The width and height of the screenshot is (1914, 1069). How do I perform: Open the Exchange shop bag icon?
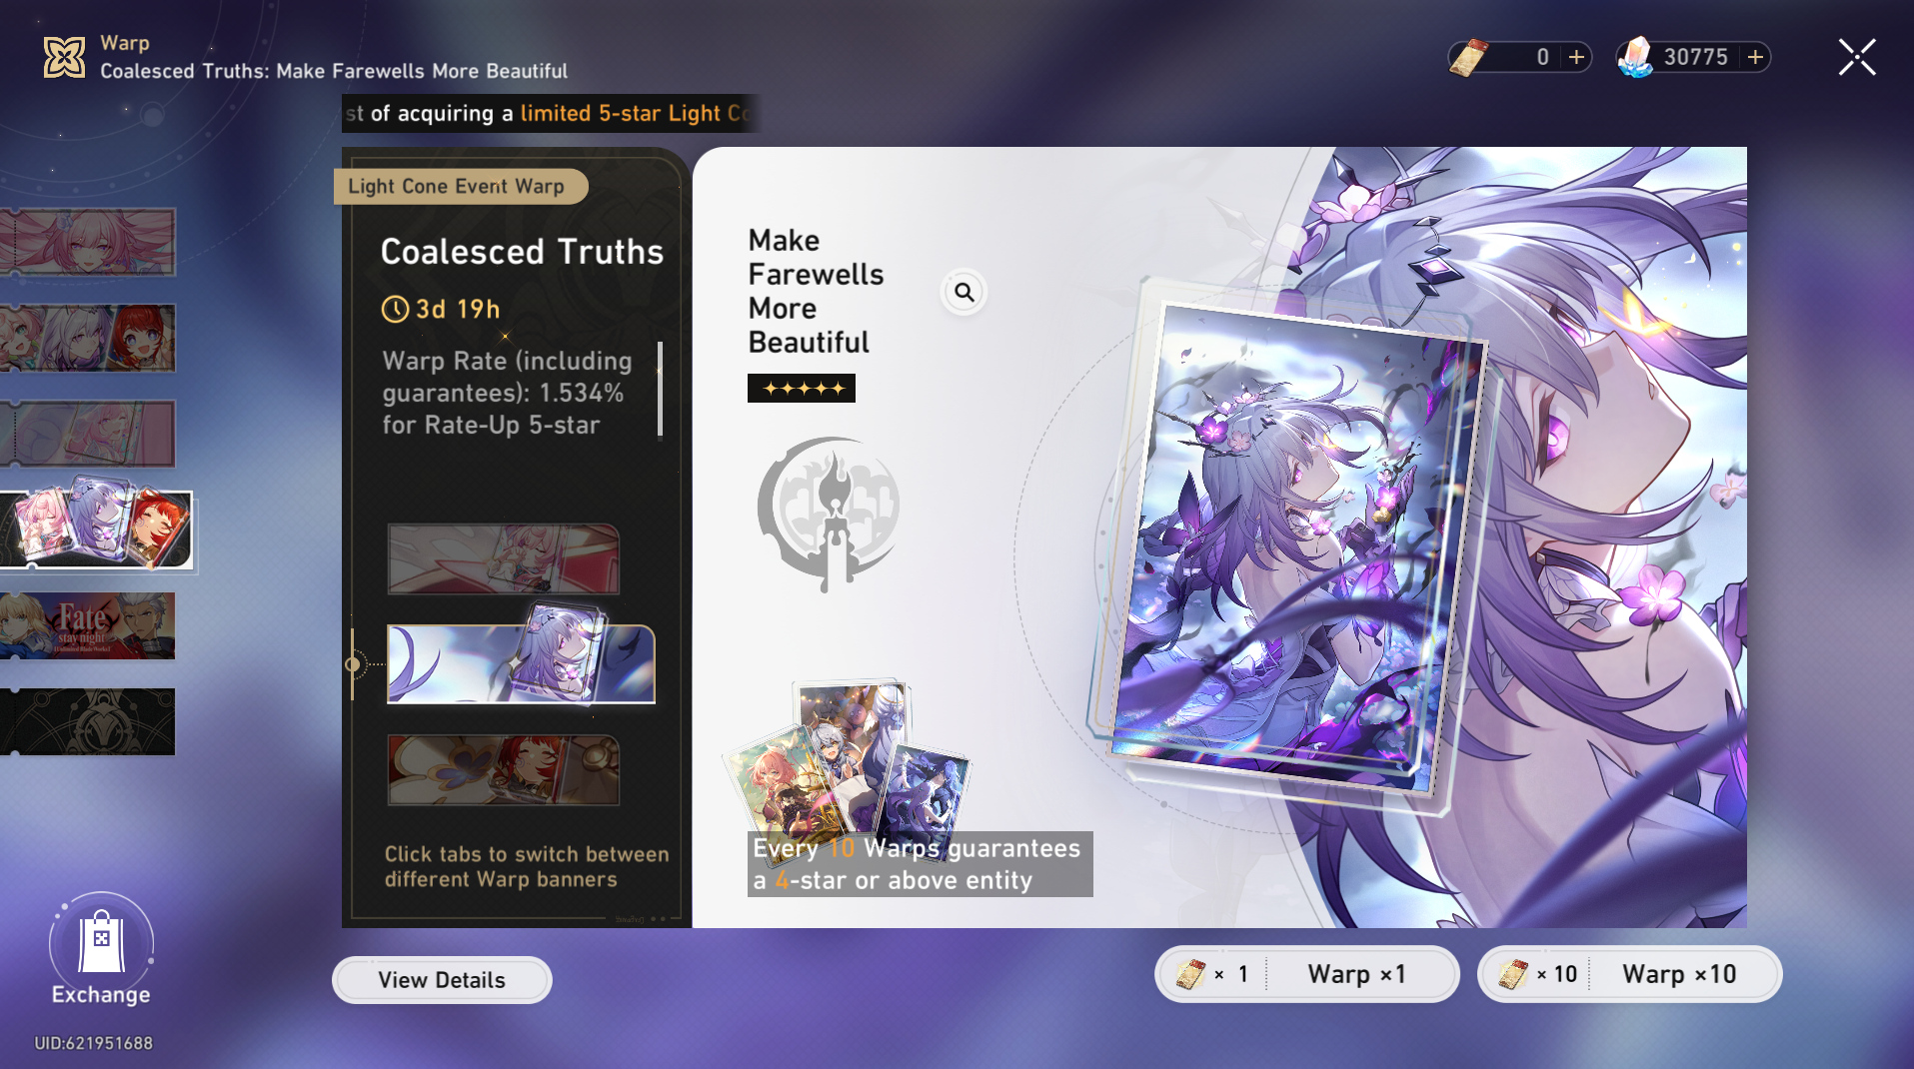coord(101,942)
